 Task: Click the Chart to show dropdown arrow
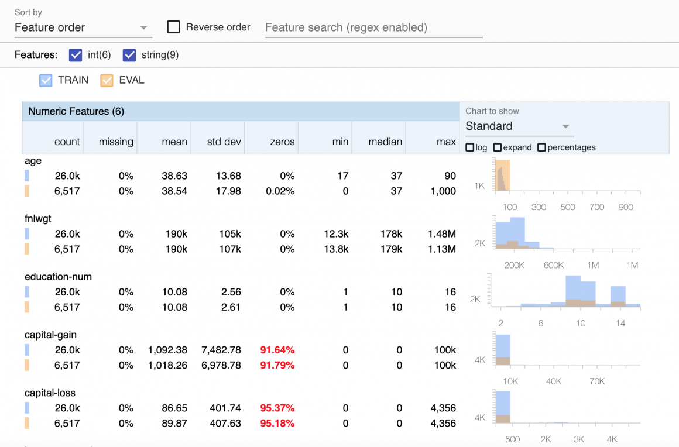(565, 126)
